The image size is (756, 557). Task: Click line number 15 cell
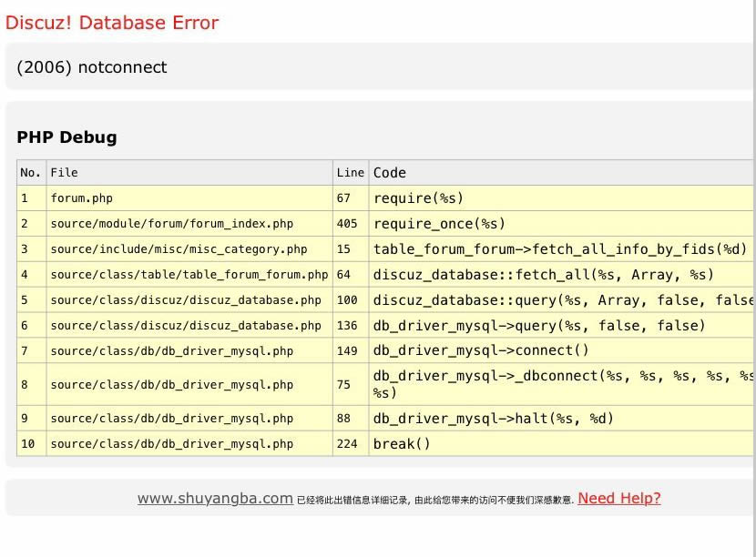click(x=351, y=249)
